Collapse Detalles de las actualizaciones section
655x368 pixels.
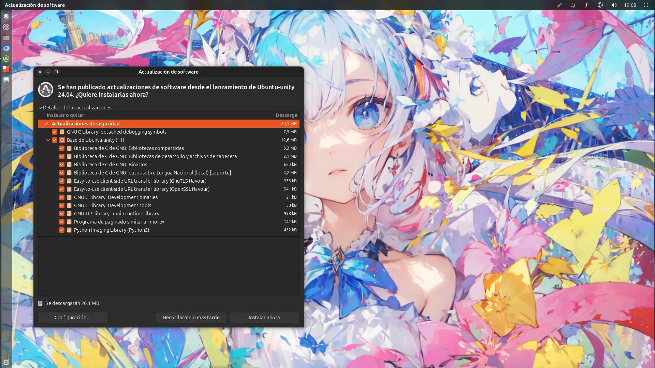click(40, 108)
